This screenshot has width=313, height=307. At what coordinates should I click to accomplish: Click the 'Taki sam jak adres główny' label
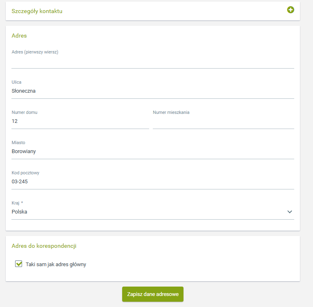click(x=56, y=265)
